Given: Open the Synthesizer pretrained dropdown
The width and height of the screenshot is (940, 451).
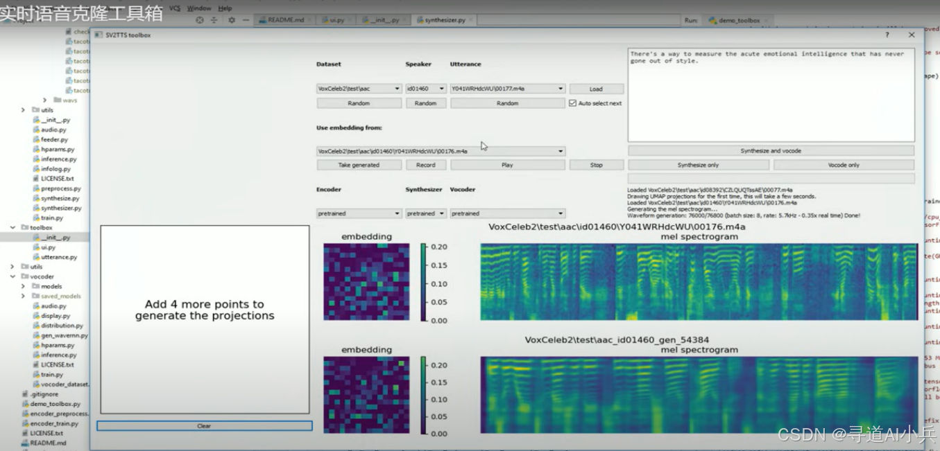Looking at the screenshot, I should click(x=426, y=213).
